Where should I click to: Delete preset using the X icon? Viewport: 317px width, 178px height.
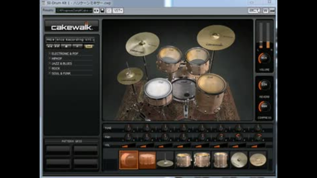(109, 11)
